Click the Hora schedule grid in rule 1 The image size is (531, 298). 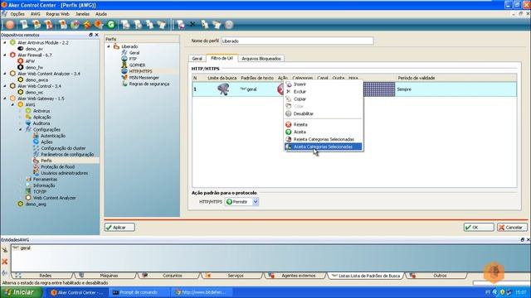coord(379,89)
